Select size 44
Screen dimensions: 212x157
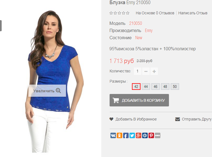click(x=146, y=87)
